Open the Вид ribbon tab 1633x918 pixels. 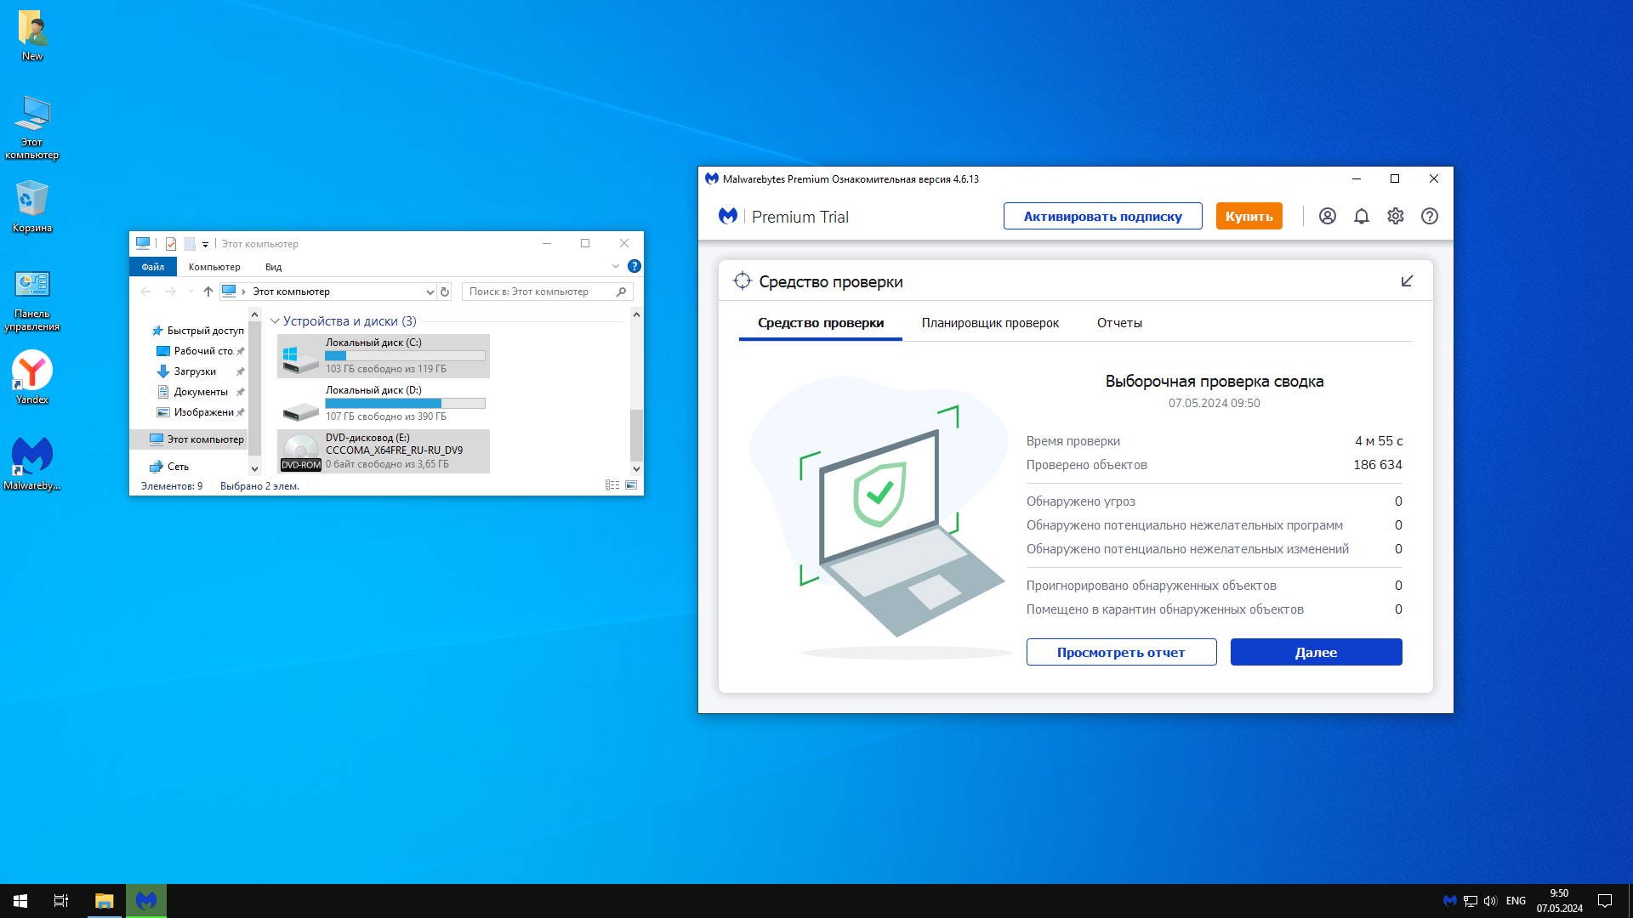273,267
